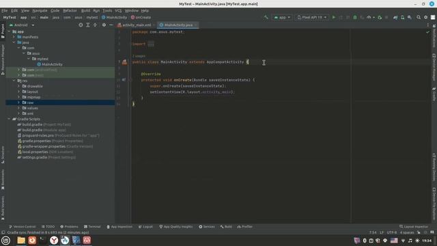
Task: Open the app run configuration dropdown
Action: tap(282, 17)
